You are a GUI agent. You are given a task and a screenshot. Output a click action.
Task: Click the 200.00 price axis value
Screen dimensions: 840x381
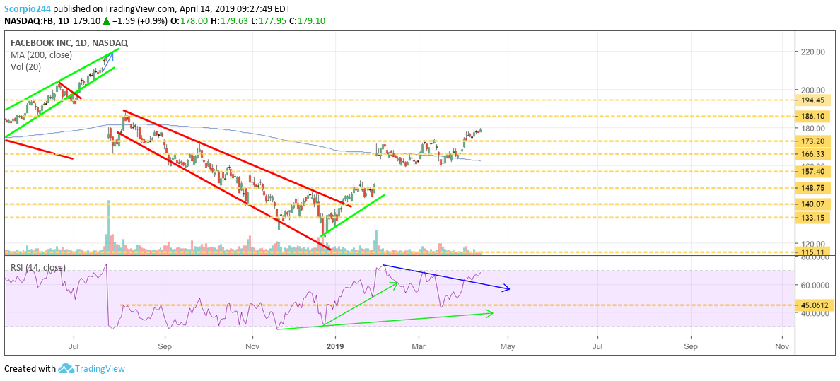(812, 90)
